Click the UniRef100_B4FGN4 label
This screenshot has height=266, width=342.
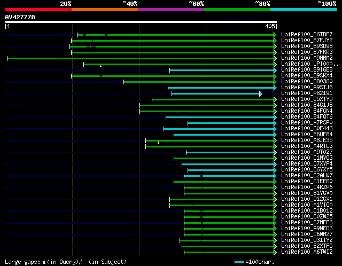(x=307, y=111)
